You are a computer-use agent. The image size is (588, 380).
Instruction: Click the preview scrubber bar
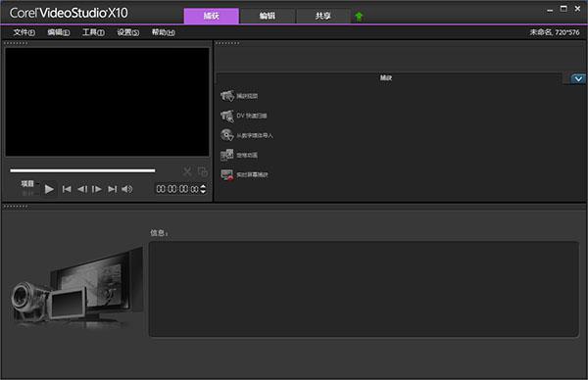[82, 170]
